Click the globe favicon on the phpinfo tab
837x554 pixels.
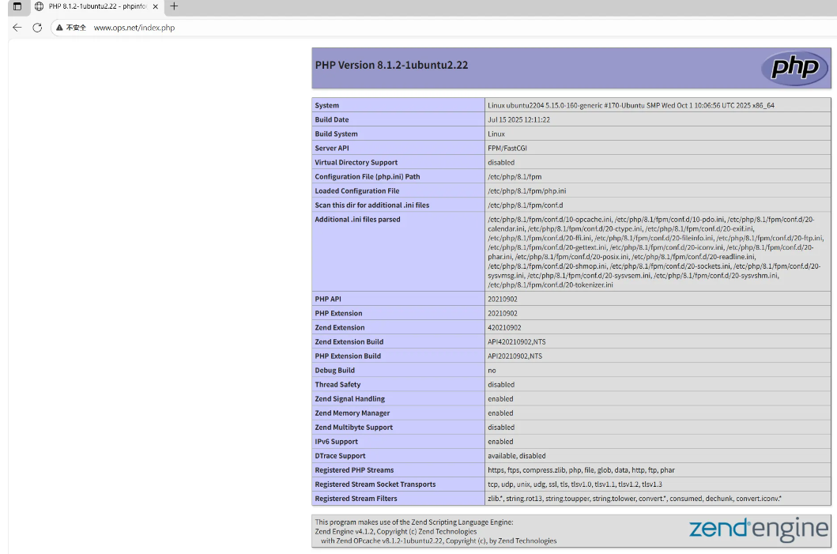[x=39, y=6]
